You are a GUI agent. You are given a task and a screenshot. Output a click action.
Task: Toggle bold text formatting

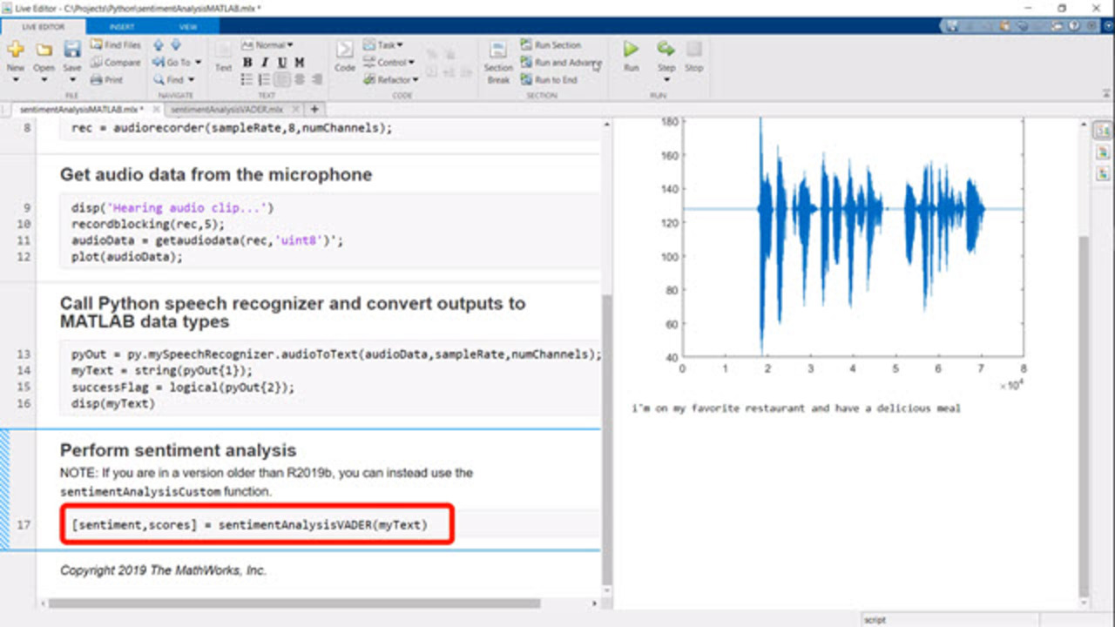tap(247, 63)
